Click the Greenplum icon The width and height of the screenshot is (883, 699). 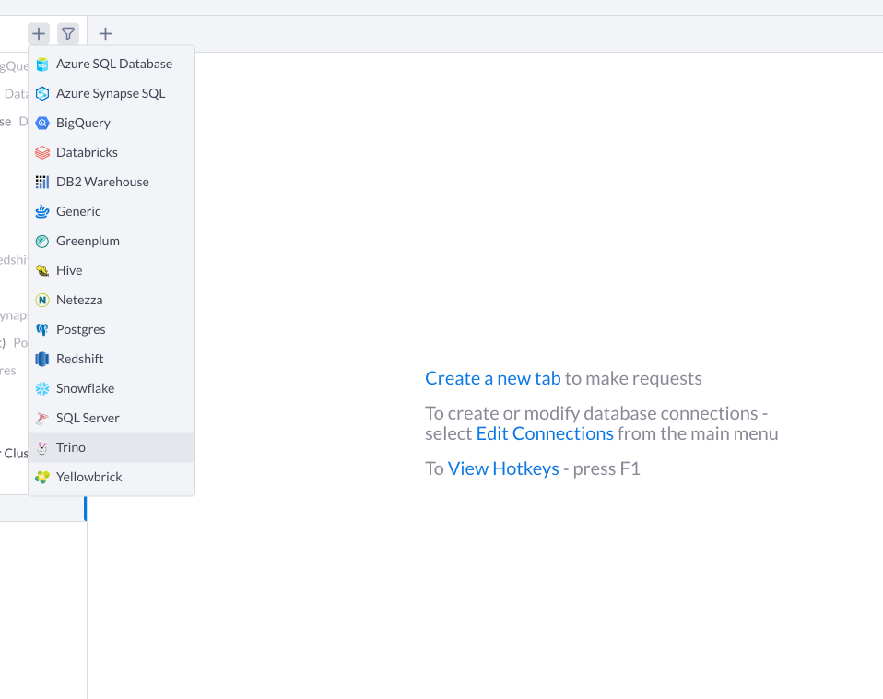tap(42, 241)
